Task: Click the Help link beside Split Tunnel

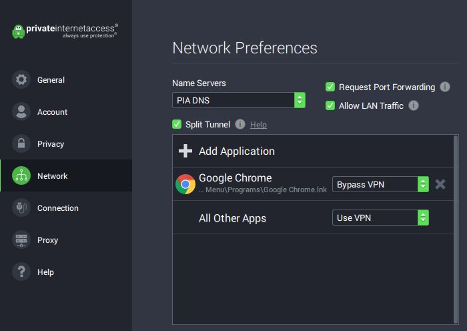Action: coord(258,125)
